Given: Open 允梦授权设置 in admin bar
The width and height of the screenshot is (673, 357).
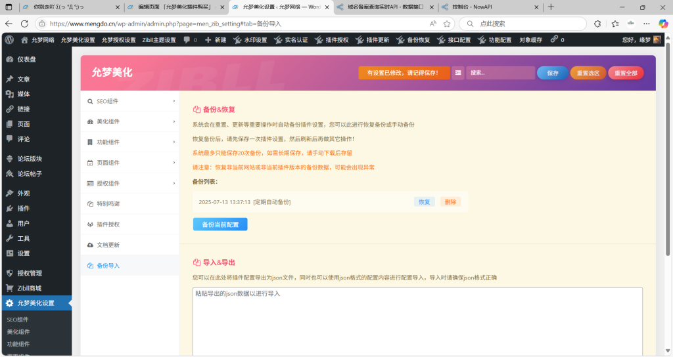Looking at the screenshot, I should [118, 40].
